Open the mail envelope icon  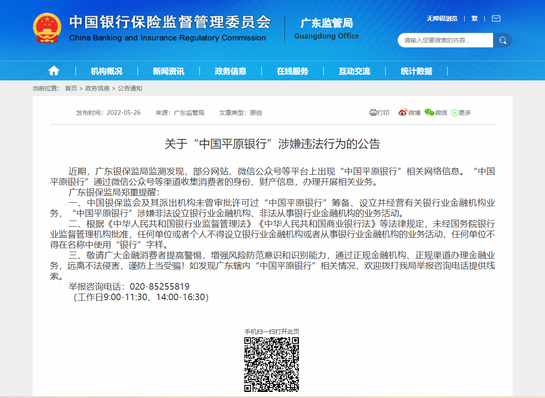496,18
